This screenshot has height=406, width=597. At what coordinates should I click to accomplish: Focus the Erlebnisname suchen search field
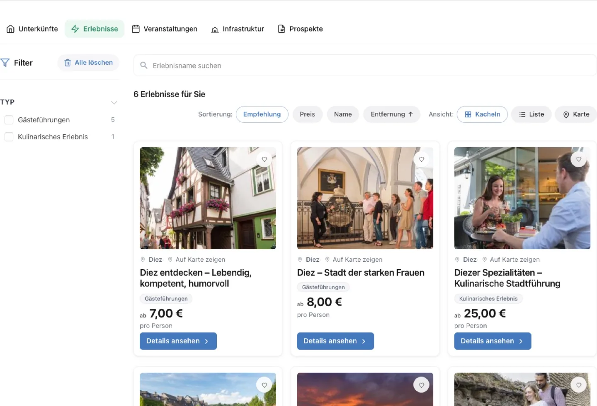click(x=365, y=66)
